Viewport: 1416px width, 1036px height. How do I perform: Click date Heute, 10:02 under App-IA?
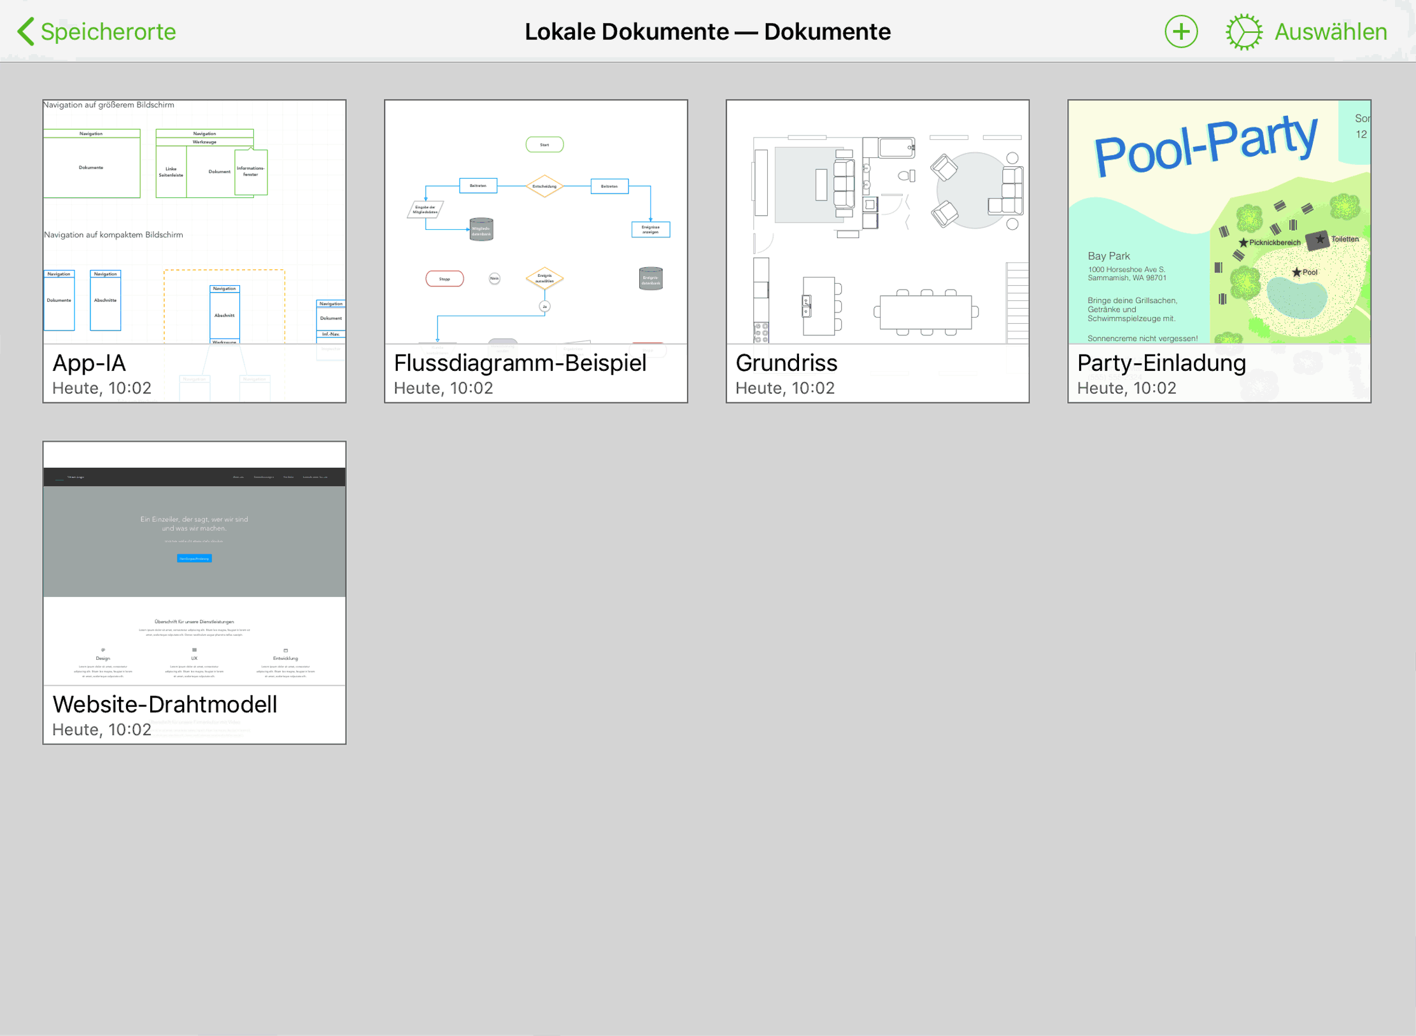102,388
